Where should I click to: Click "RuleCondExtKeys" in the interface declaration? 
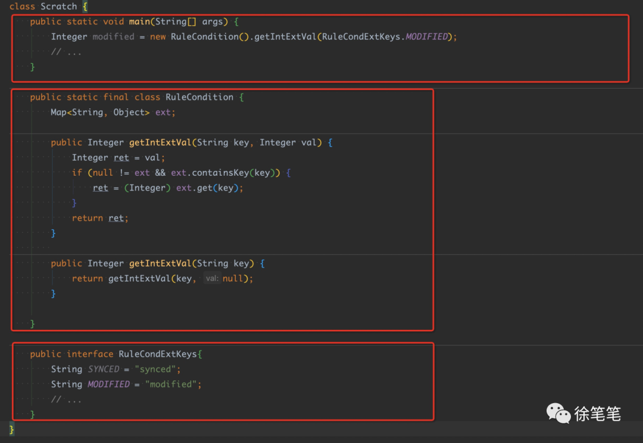[x=158, y=354]
